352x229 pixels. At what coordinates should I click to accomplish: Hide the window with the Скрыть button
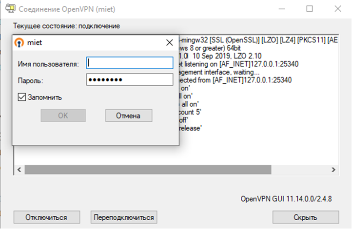point(306,217)
